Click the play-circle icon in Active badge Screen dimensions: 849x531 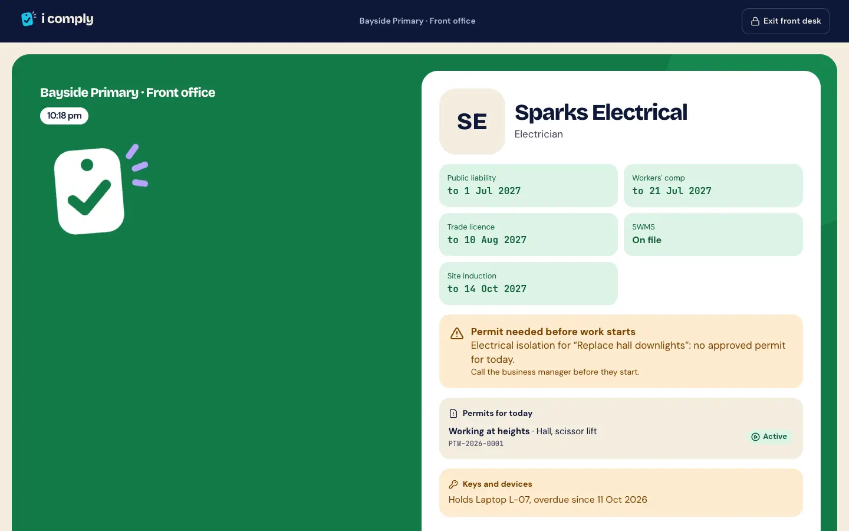[755, 437]
